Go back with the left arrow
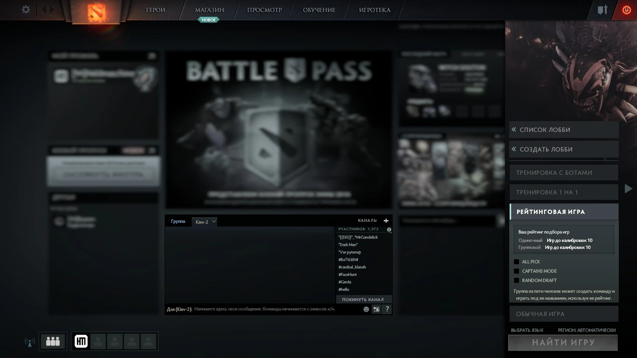This screenshot has height=358, width=637. click(x=45, y=9)
